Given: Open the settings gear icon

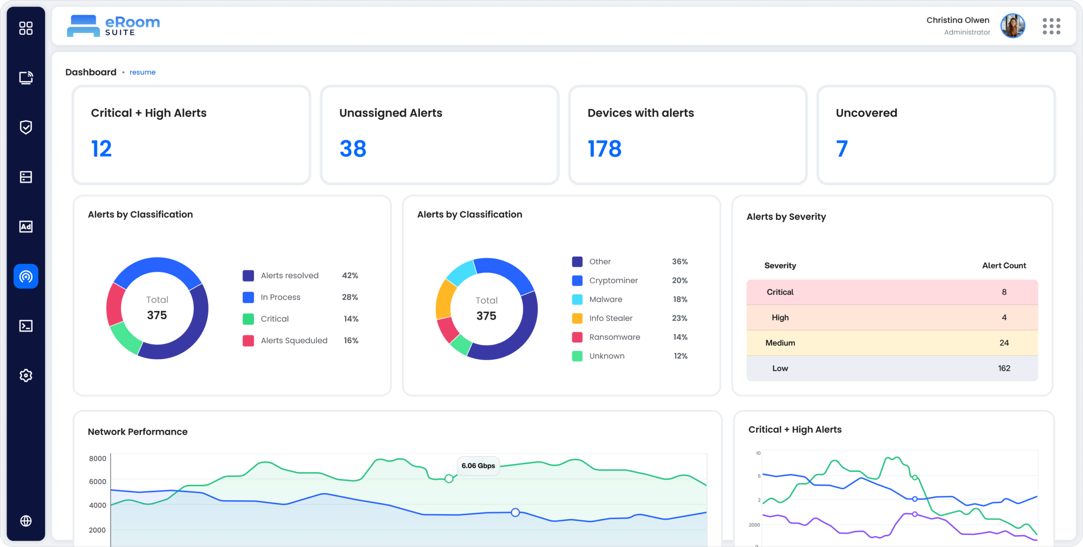Looking at the screenshot, I should 26,375.
